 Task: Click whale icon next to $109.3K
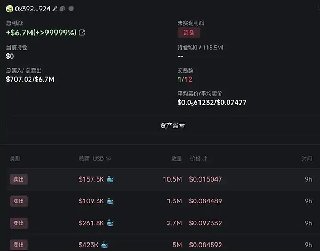[110, 201]
